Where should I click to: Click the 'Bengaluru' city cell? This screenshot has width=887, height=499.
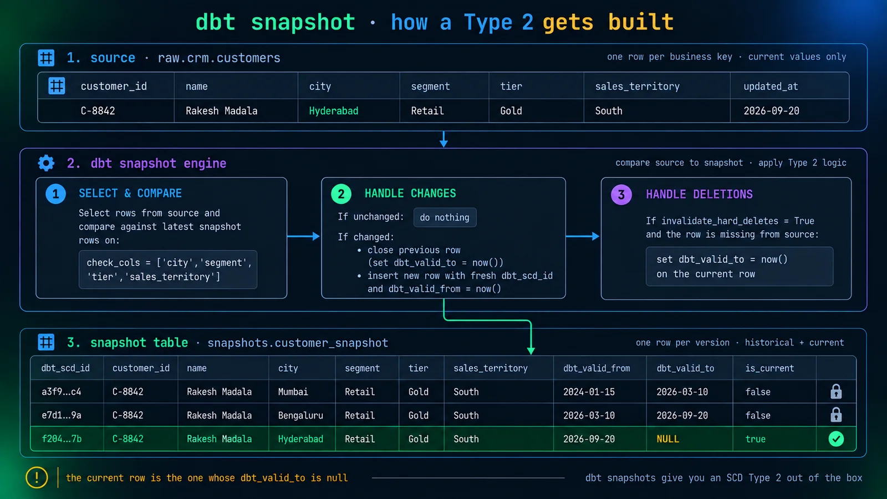(x=300, y=415)
